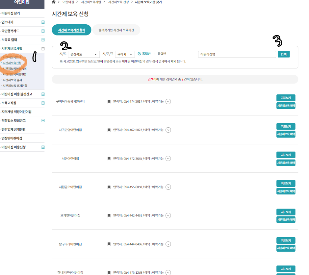Viewport: 309px width, 275px height.
Task: View map for the 054-462-5822 center
Action: point(286,126)
